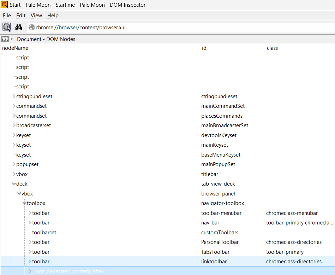The height and width of the screenshot is (275, 335).
Task: Open the Edit menu
Action: coord(21,16)
